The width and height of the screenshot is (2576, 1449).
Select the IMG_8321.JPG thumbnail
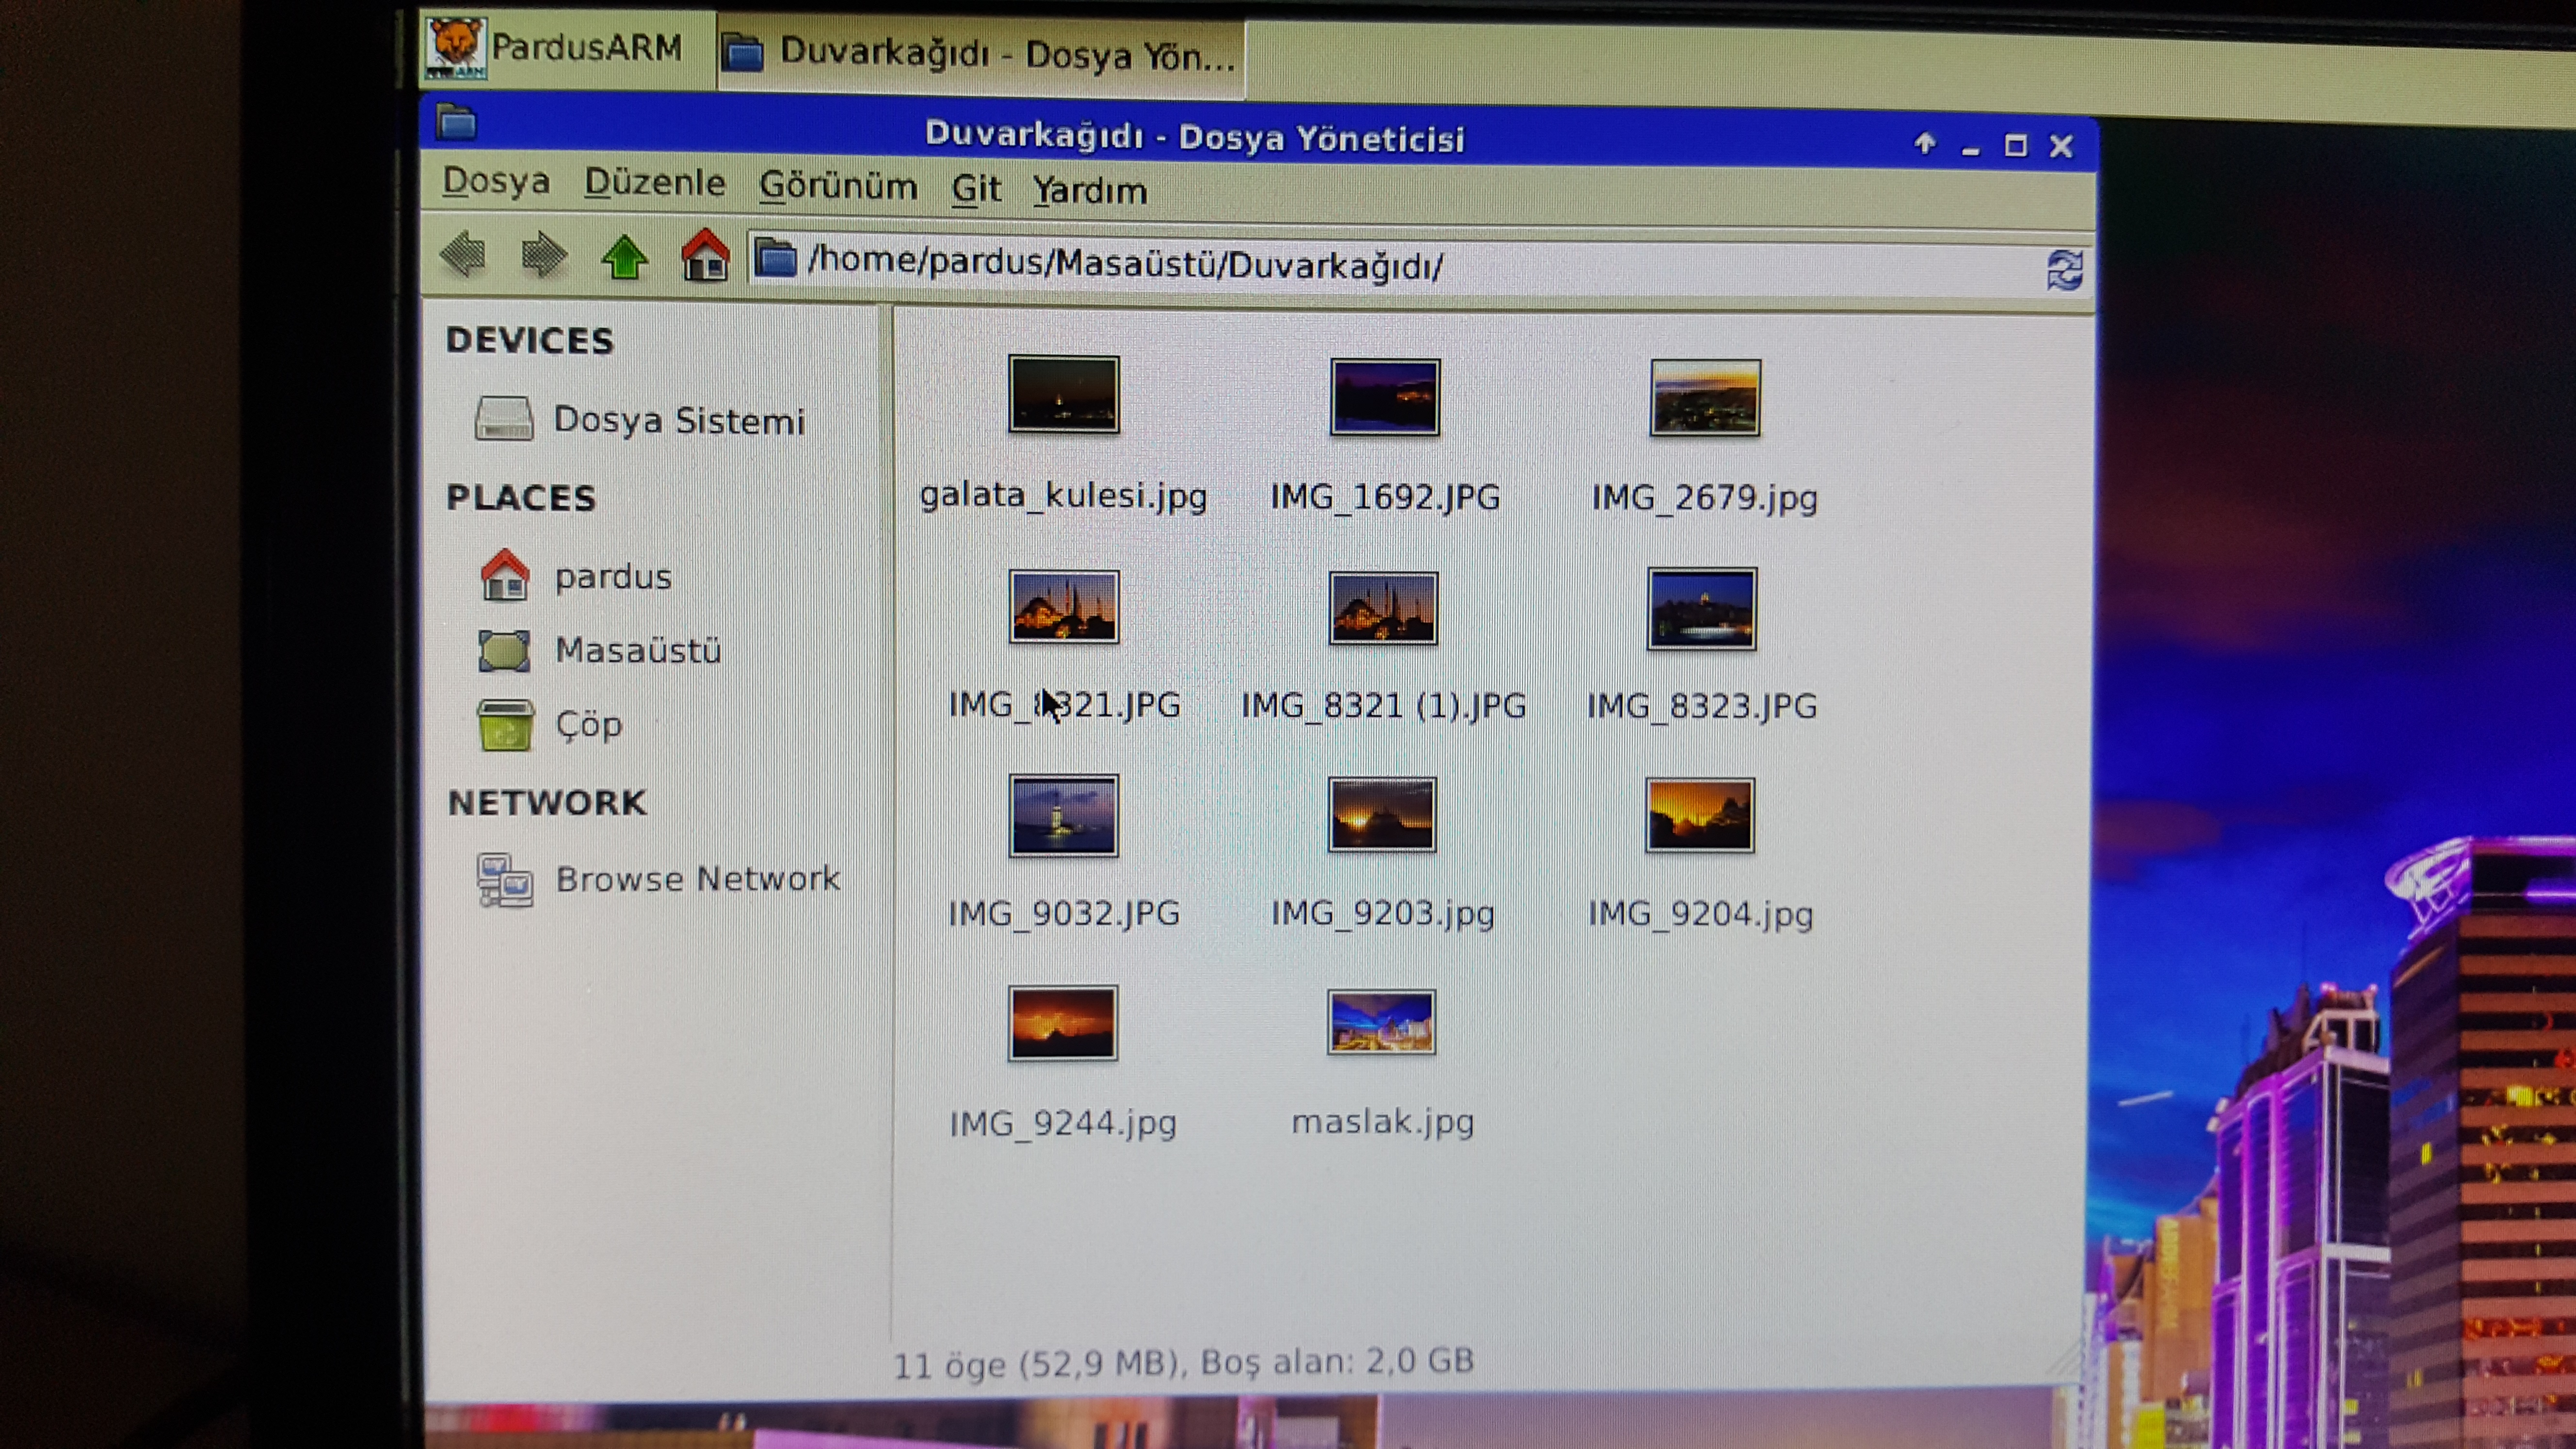point(1064,606)
